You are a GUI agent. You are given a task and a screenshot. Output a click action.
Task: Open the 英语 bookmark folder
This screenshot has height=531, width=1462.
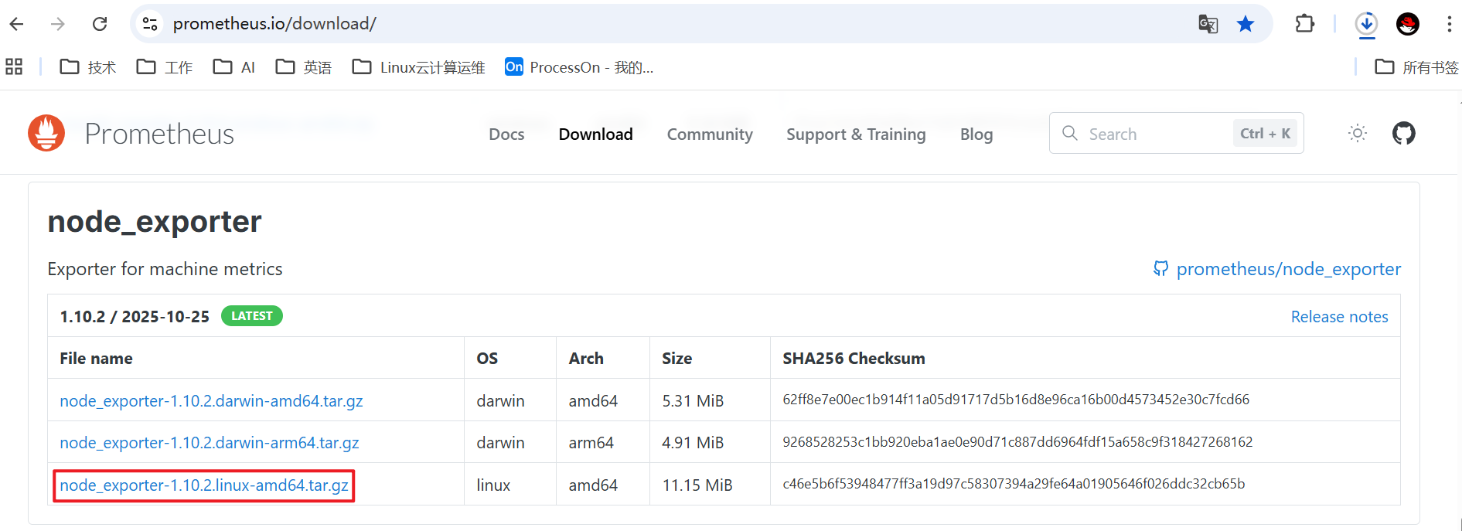pos(304,67)
